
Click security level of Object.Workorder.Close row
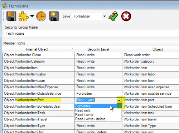(98, 55)
